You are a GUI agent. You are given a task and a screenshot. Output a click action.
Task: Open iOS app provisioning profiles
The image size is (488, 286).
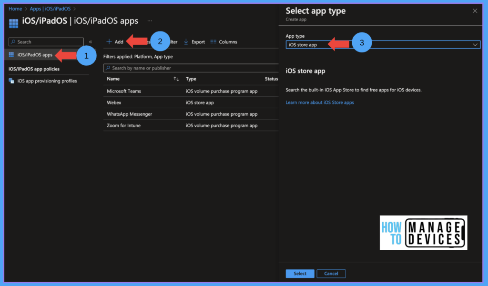[x=47, y=81]
